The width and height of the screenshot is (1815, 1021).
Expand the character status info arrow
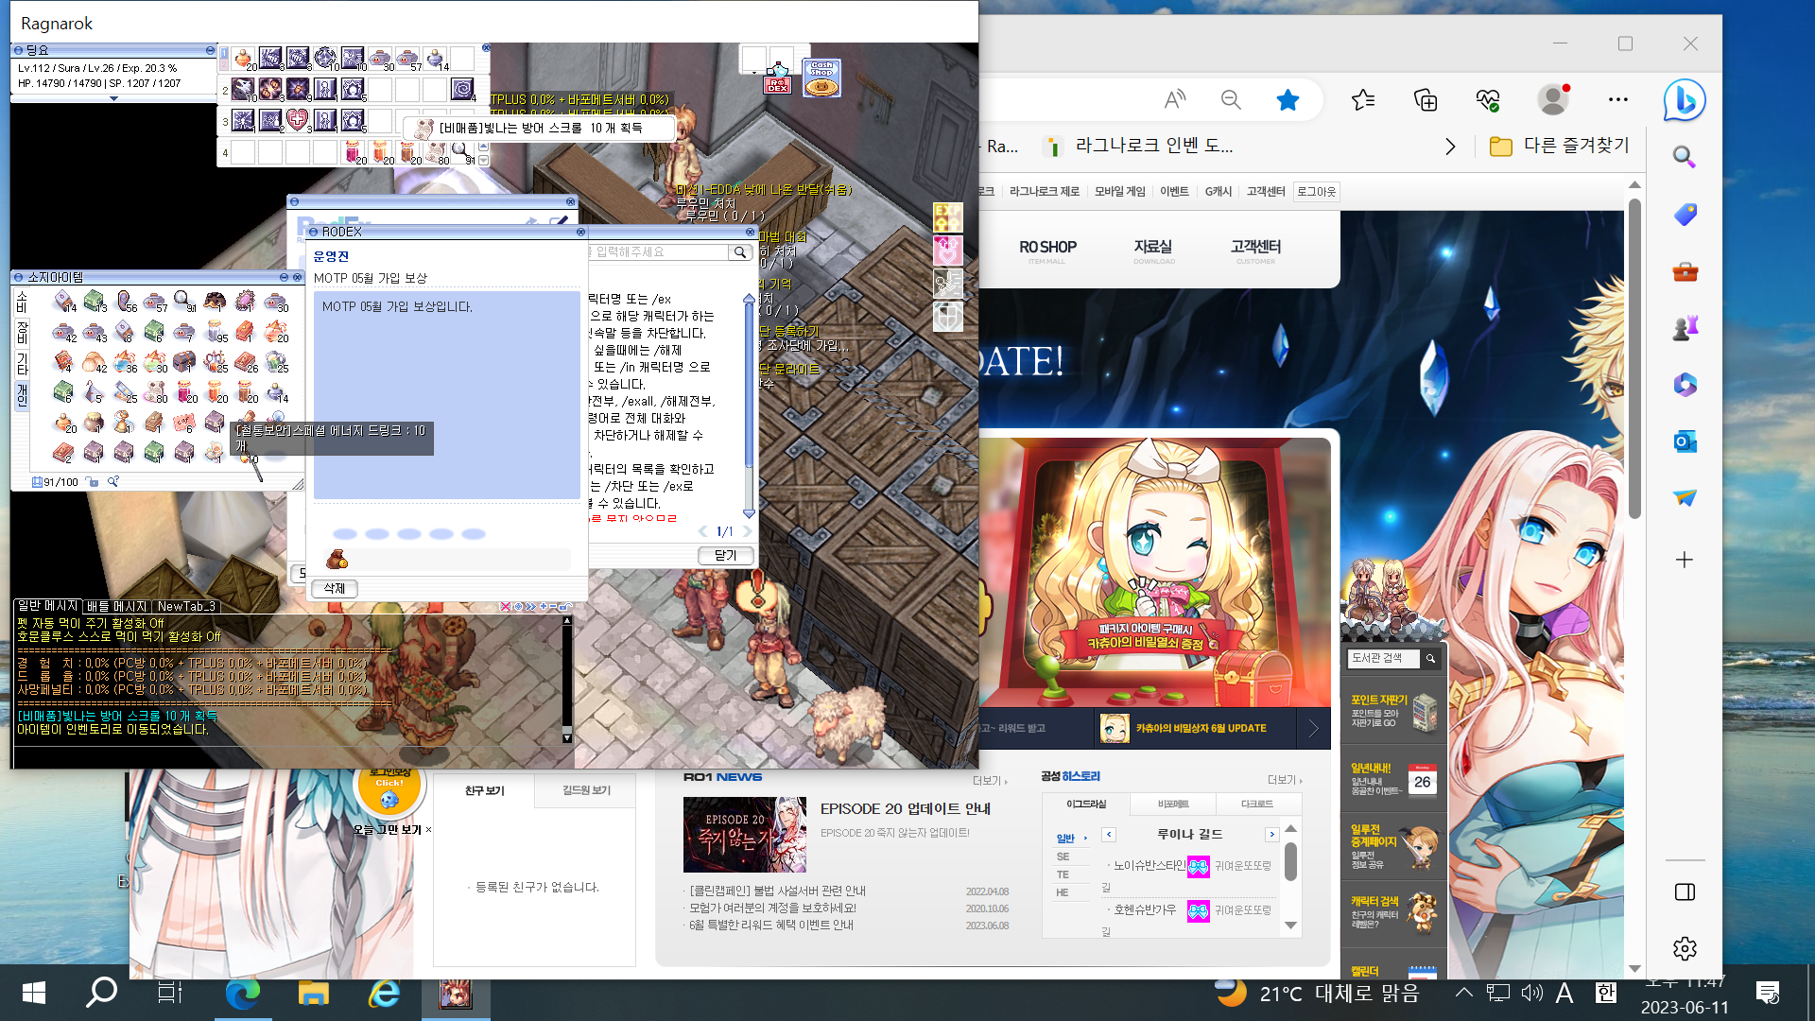[113, 98]
